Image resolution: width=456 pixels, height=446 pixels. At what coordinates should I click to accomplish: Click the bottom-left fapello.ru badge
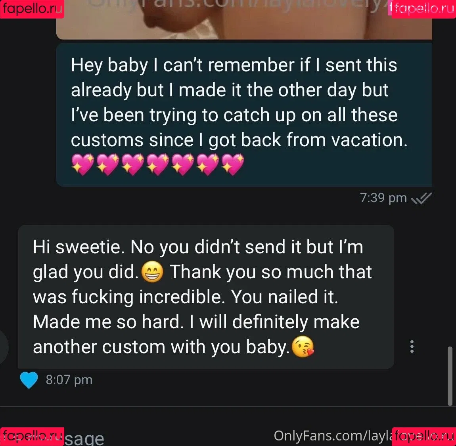point(32,437)
